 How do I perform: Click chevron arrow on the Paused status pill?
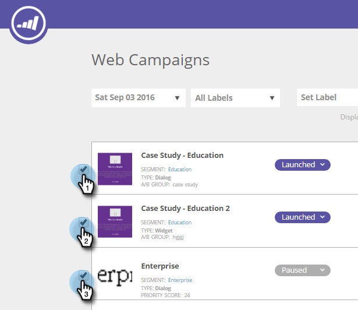[x=322, y=270]
